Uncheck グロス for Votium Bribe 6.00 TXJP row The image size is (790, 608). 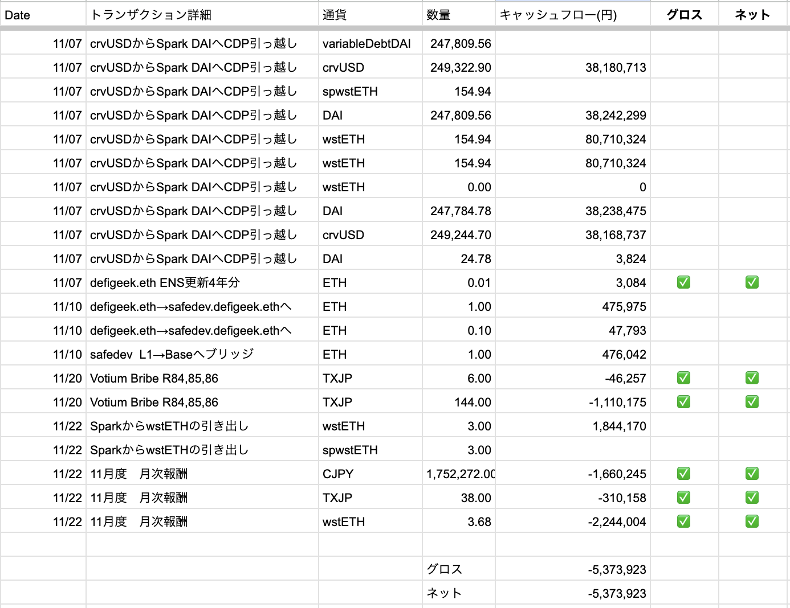coord(683,378)
